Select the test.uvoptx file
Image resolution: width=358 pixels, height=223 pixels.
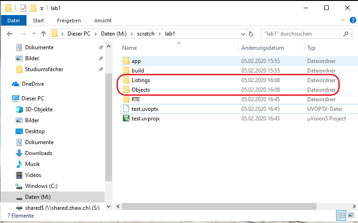(144, 109)
